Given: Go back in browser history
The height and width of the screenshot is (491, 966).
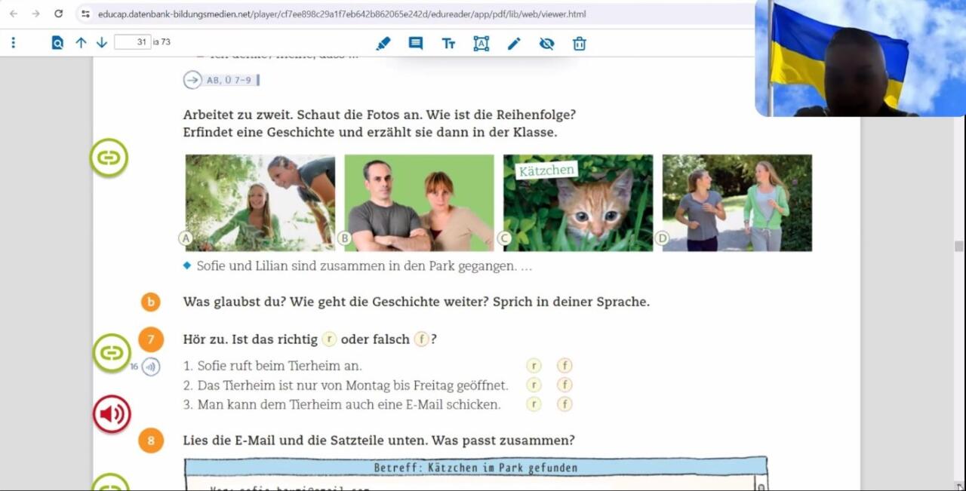Looking at the screenshot, I should click(14, 14).
